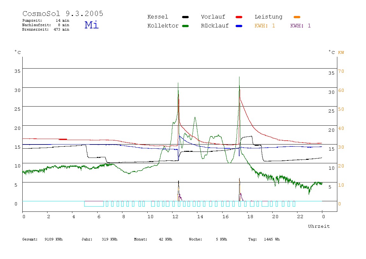The height and width of the screenshot is (259, 366).
Task: Click the 6 hour tick label
Action: [99, 217]
